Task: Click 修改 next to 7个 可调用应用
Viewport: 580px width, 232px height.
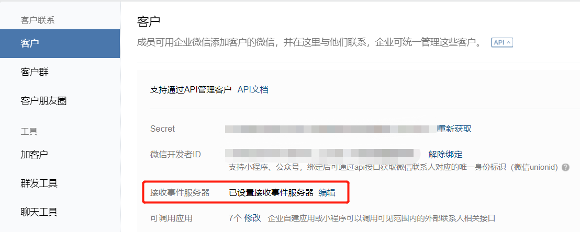Action: [x=253, y=218]
